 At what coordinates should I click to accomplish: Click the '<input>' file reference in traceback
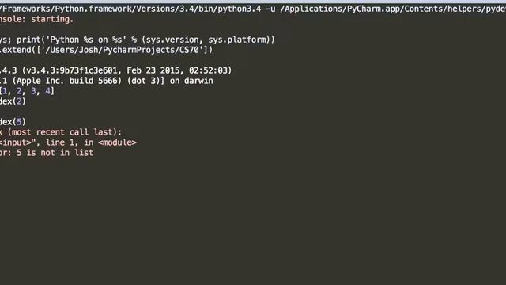[x=16, y=142]
